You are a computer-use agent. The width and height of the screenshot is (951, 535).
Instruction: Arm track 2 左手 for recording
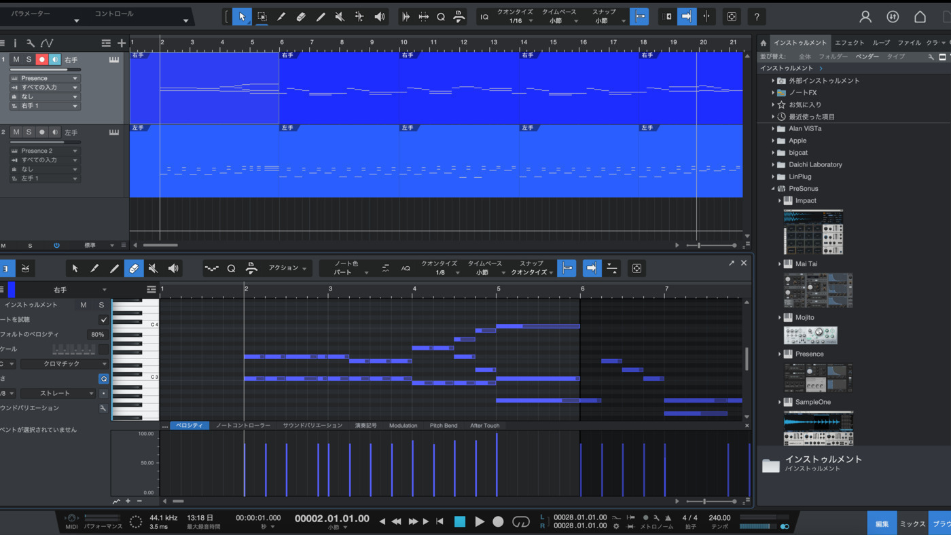[x=41, y=132]
